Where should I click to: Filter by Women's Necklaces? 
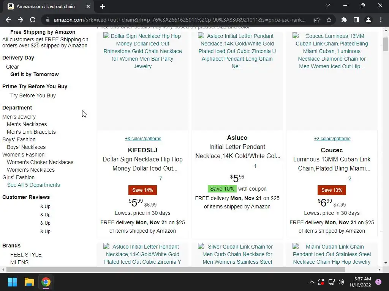point(31,170)
